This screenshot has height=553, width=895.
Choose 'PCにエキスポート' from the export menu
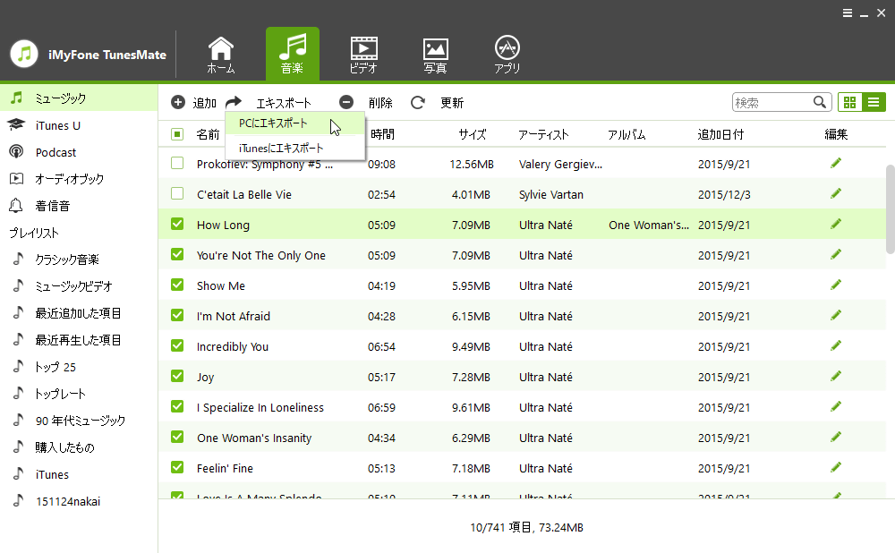coord(295,123)
